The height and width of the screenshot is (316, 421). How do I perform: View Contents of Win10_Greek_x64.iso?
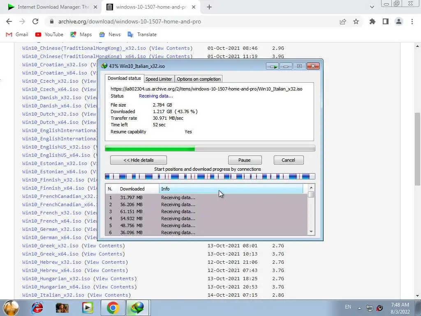103,254
